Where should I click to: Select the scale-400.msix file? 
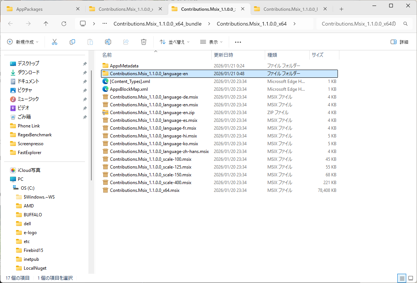(219, 183)
